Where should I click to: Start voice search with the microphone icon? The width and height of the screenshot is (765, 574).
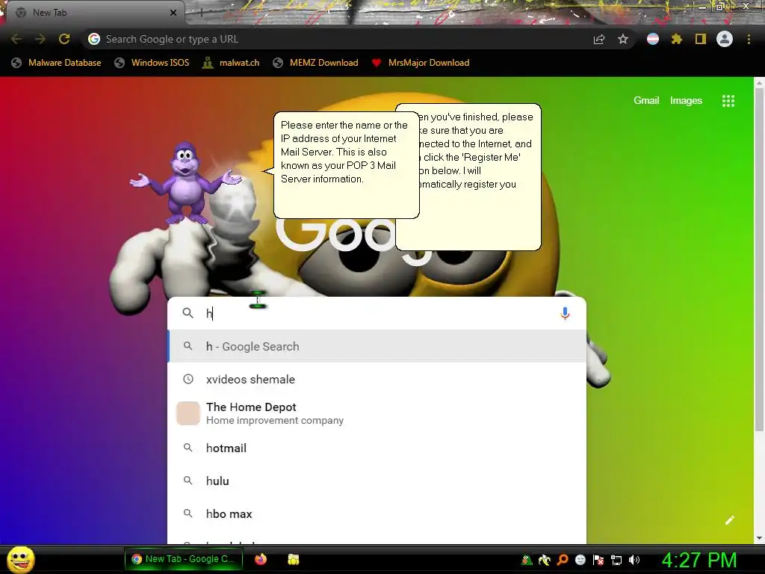click(565, 313)
